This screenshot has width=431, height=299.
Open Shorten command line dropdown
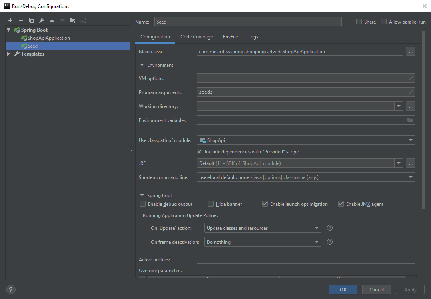[x=305, y=177]
